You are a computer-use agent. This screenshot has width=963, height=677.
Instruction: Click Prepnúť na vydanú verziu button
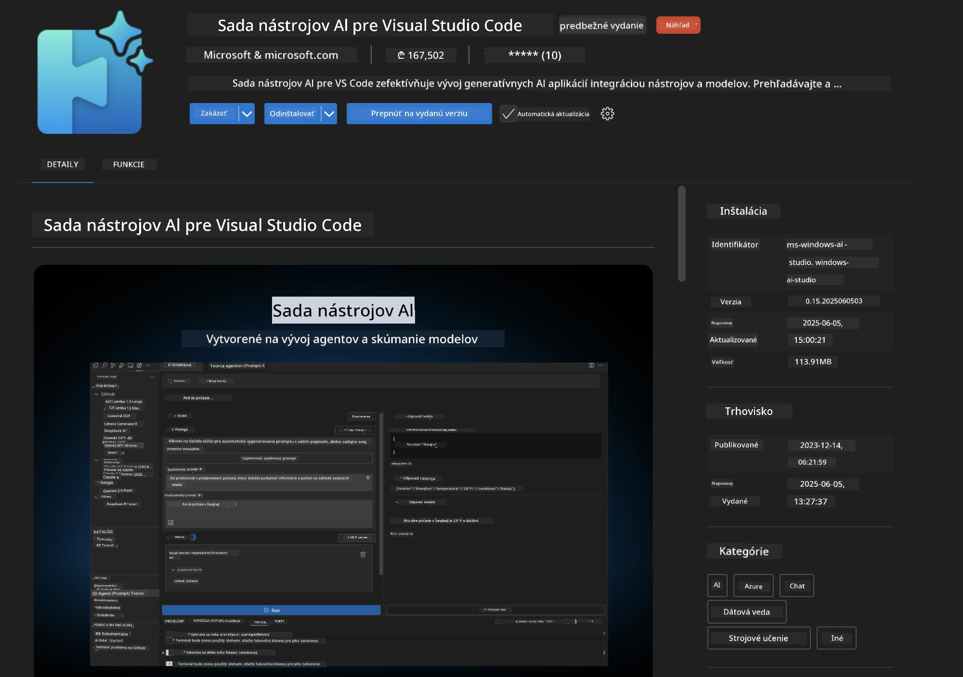tap(419, 114)
